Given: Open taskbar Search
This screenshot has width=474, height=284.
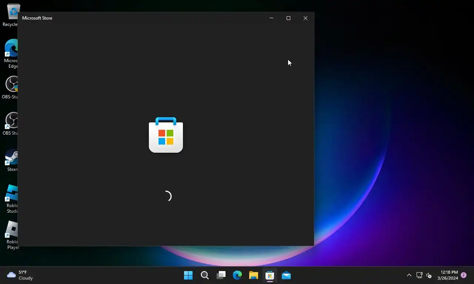Looking at the screenshot, I should click(204, 275).
